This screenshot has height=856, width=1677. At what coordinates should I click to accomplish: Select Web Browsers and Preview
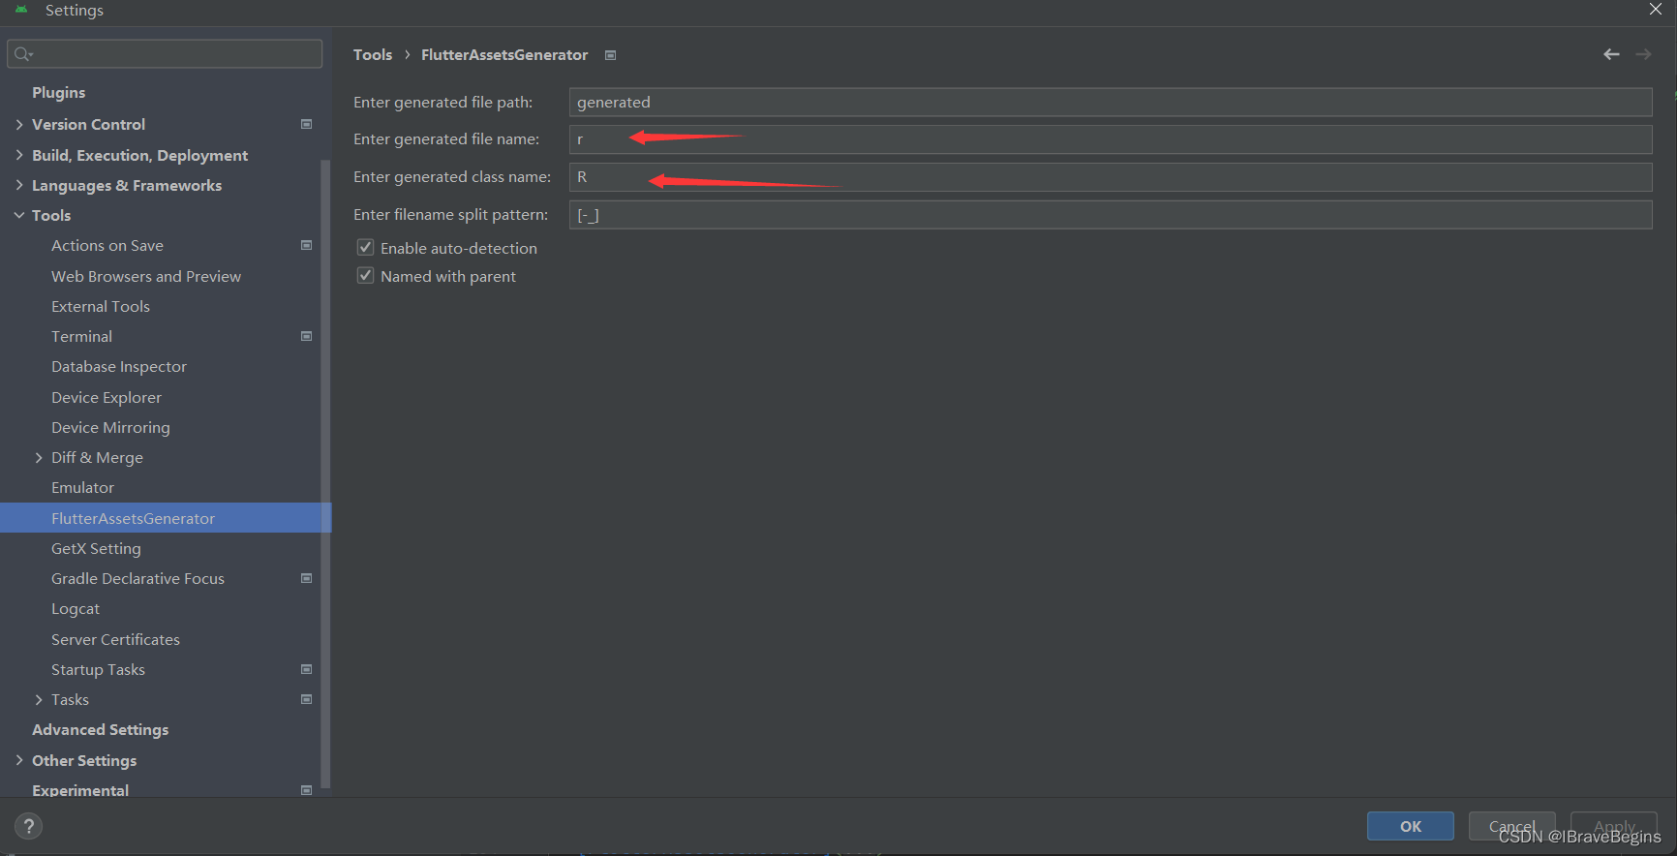click(146, 276)
